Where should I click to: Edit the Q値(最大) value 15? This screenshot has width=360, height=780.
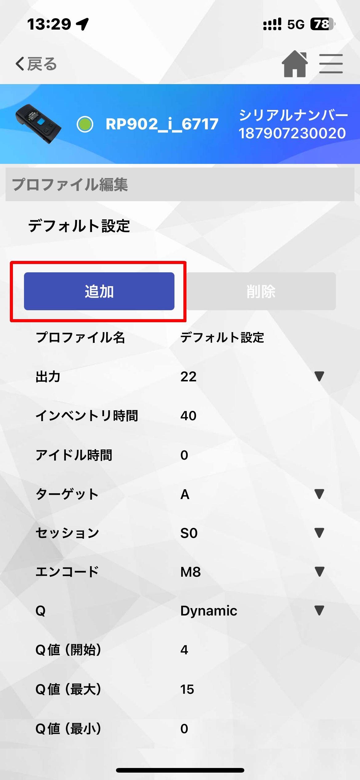click(x=187, y=689)
